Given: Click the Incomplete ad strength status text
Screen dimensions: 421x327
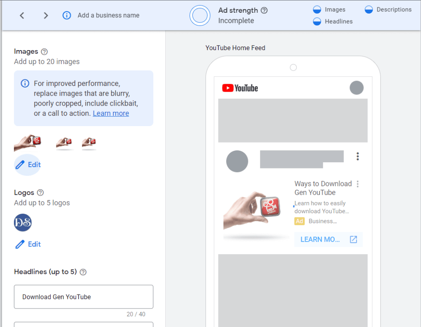Looking at the screenshot, I should pos(236,21).
